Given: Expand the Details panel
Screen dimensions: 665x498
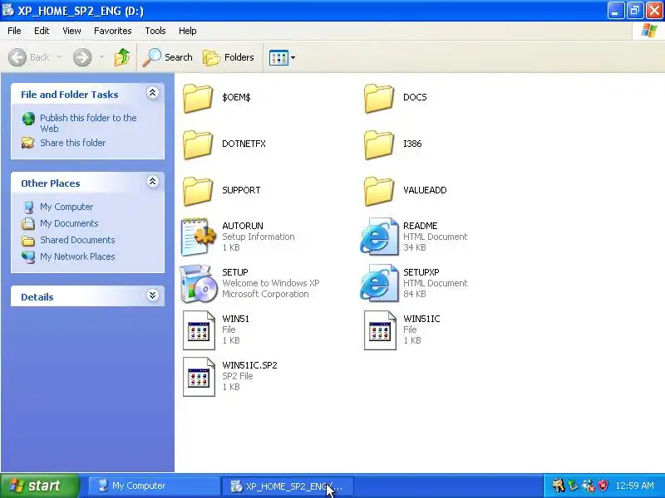Looking at the screenshot, I should pyautogui.click(x=153, y=295).
